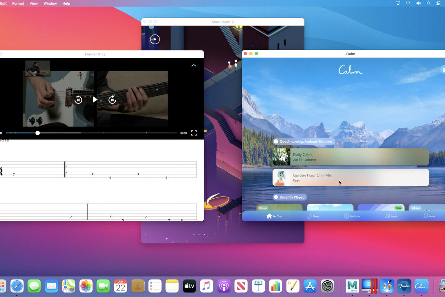445x297 pixels.
Task: Open the Music tab in Calm
Action: tap(391, 216)
